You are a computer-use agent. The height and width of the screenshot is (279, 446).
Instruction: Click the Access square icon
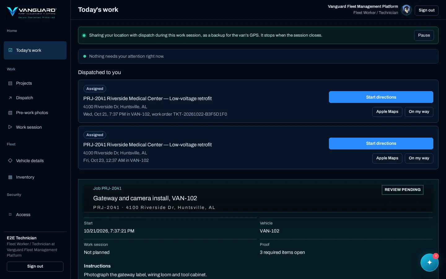[x=10, y=215]
